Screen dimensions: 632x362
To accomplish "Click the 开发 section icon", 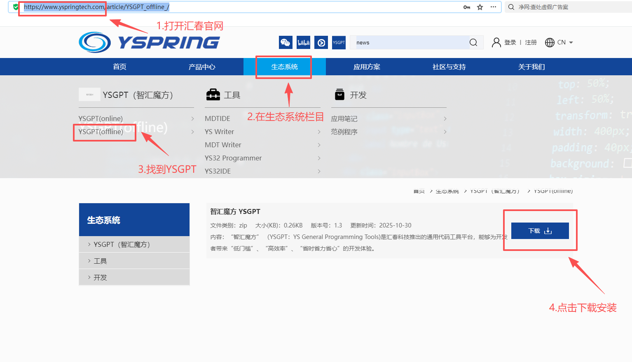I will 340,95.
